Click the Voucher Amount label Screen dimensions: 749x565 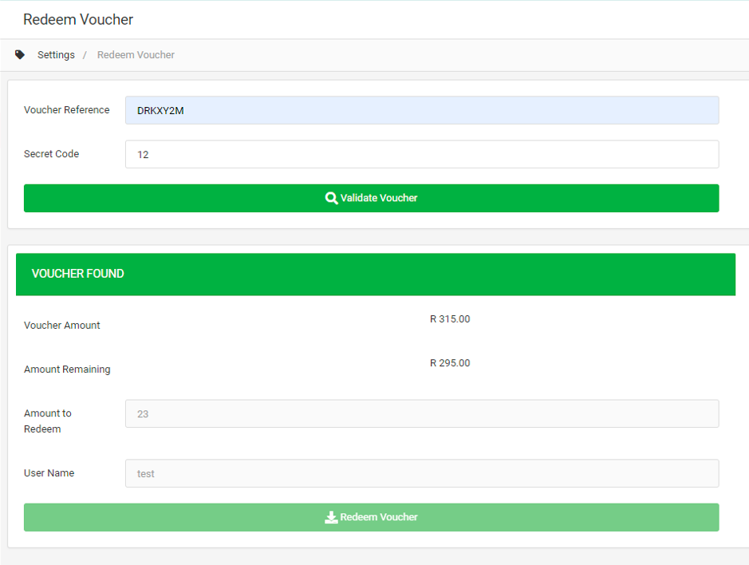click(x=62, y=326)
